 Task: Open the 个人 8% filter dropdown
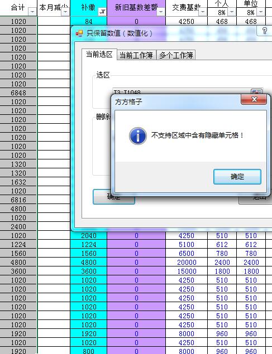coord(232,12)
